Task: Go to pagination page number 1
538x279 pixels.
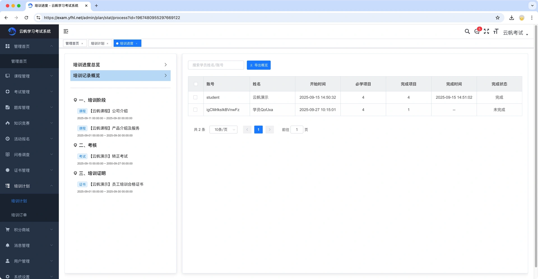Action: click(x=258, y=130)
